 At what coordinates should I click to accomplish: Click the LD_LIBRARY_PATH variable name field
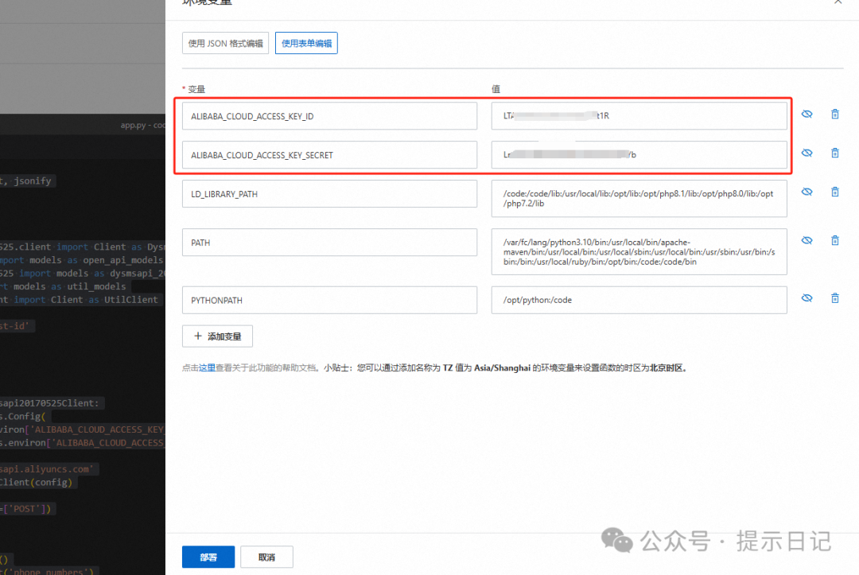click(329, 194)
